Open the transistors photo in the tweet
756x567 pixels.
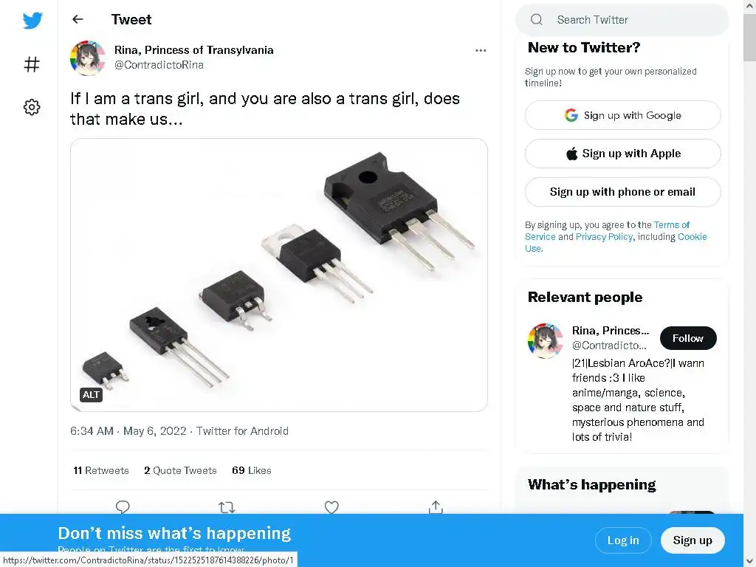[279, 275]
